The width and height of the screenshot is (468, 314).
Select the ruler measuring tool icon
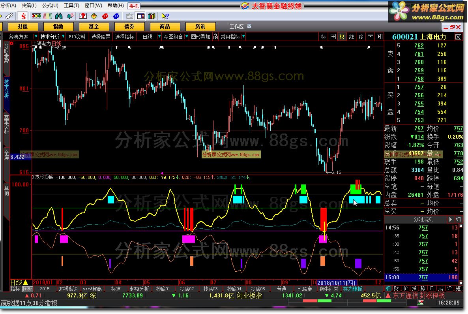(9, 16)
